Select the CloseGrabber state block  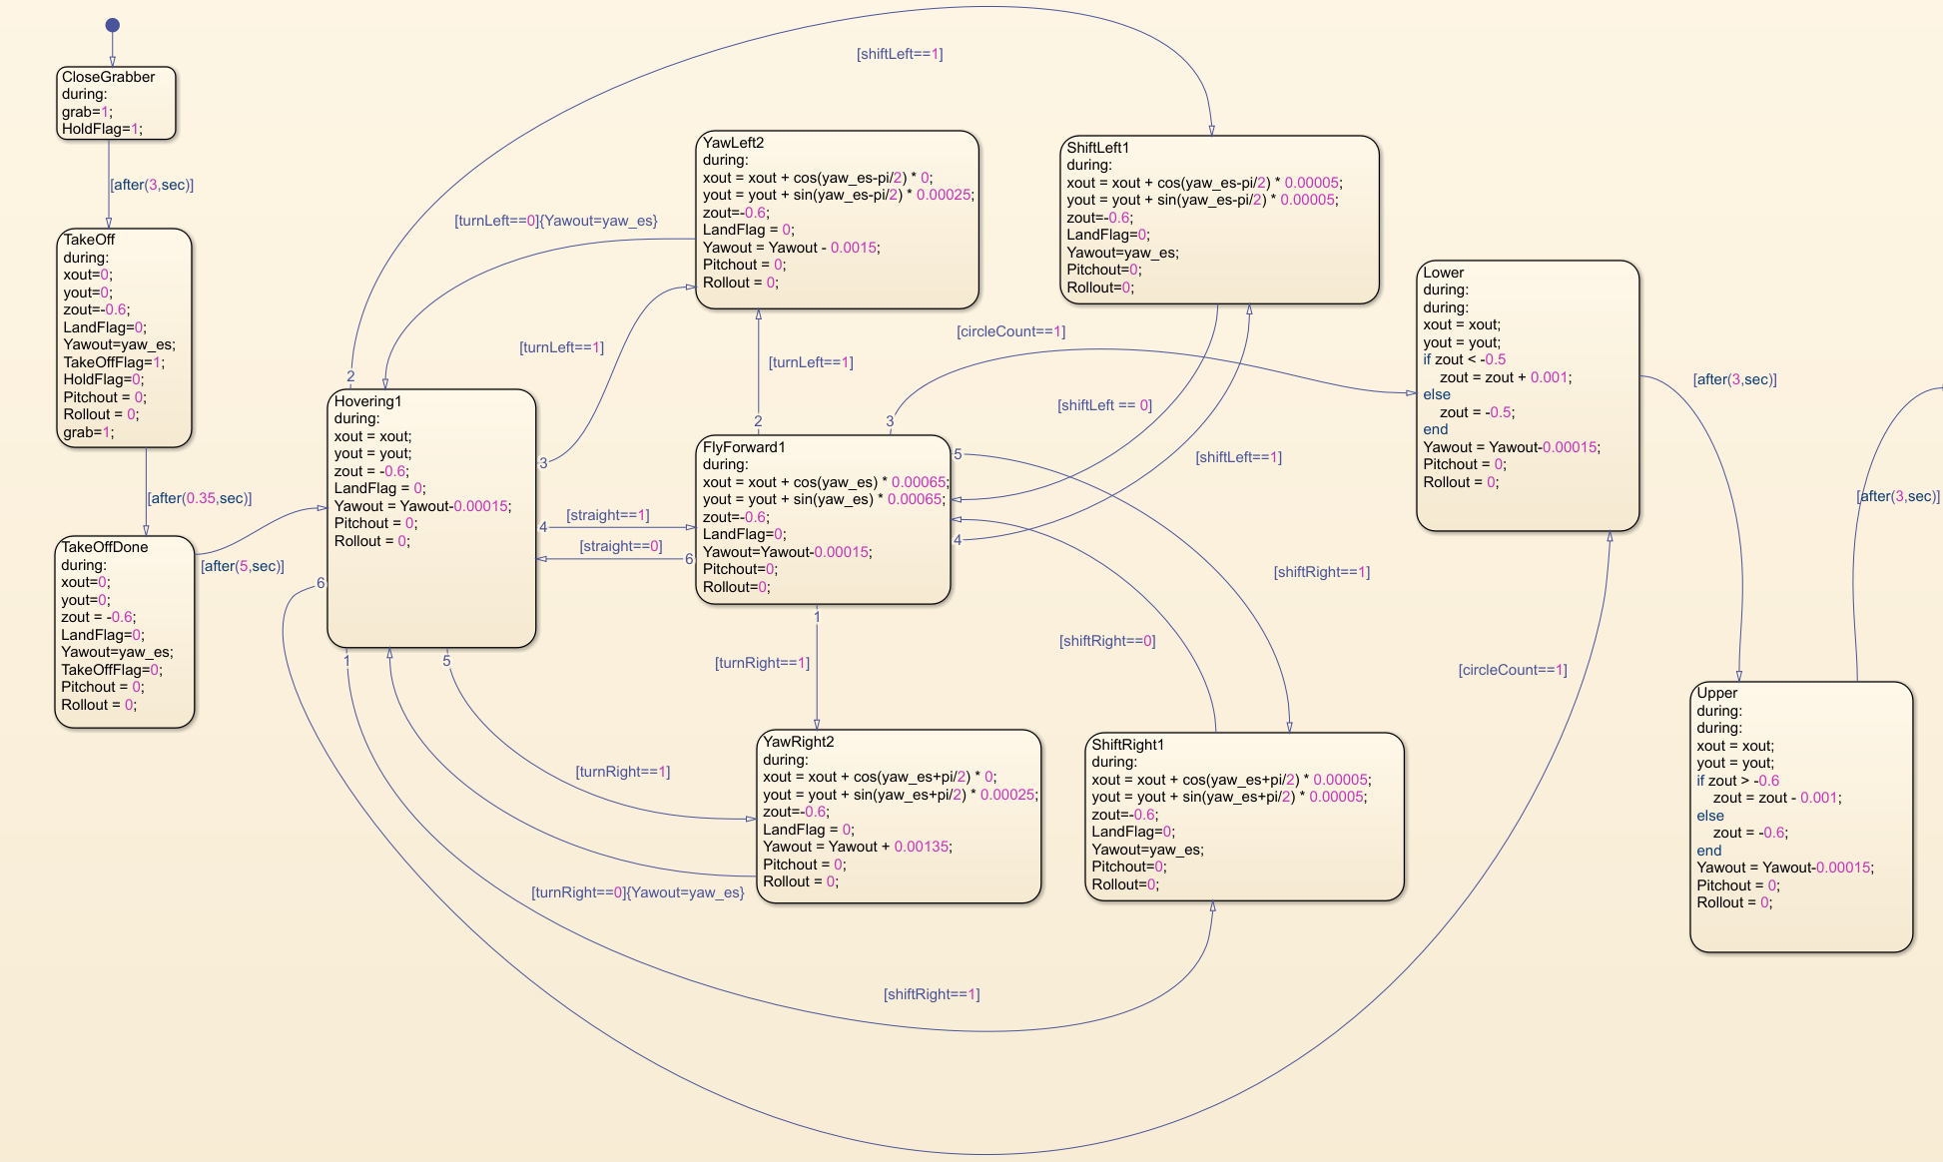coord(116,103)
